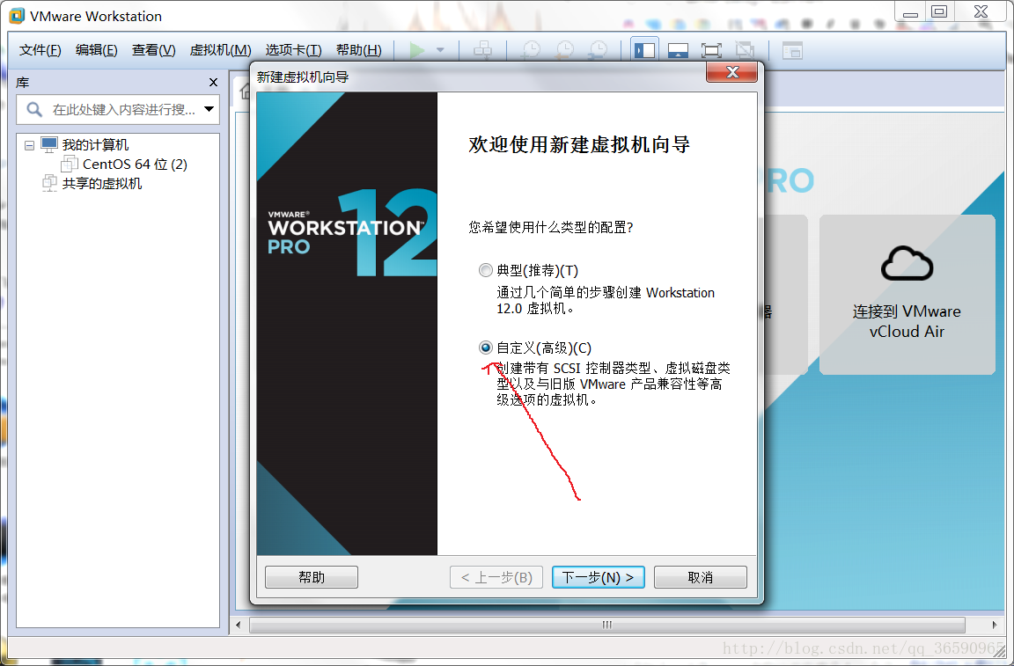Close the 库 library panel
The height and width of the screenshot is (666, 1014).
(213, 82)
